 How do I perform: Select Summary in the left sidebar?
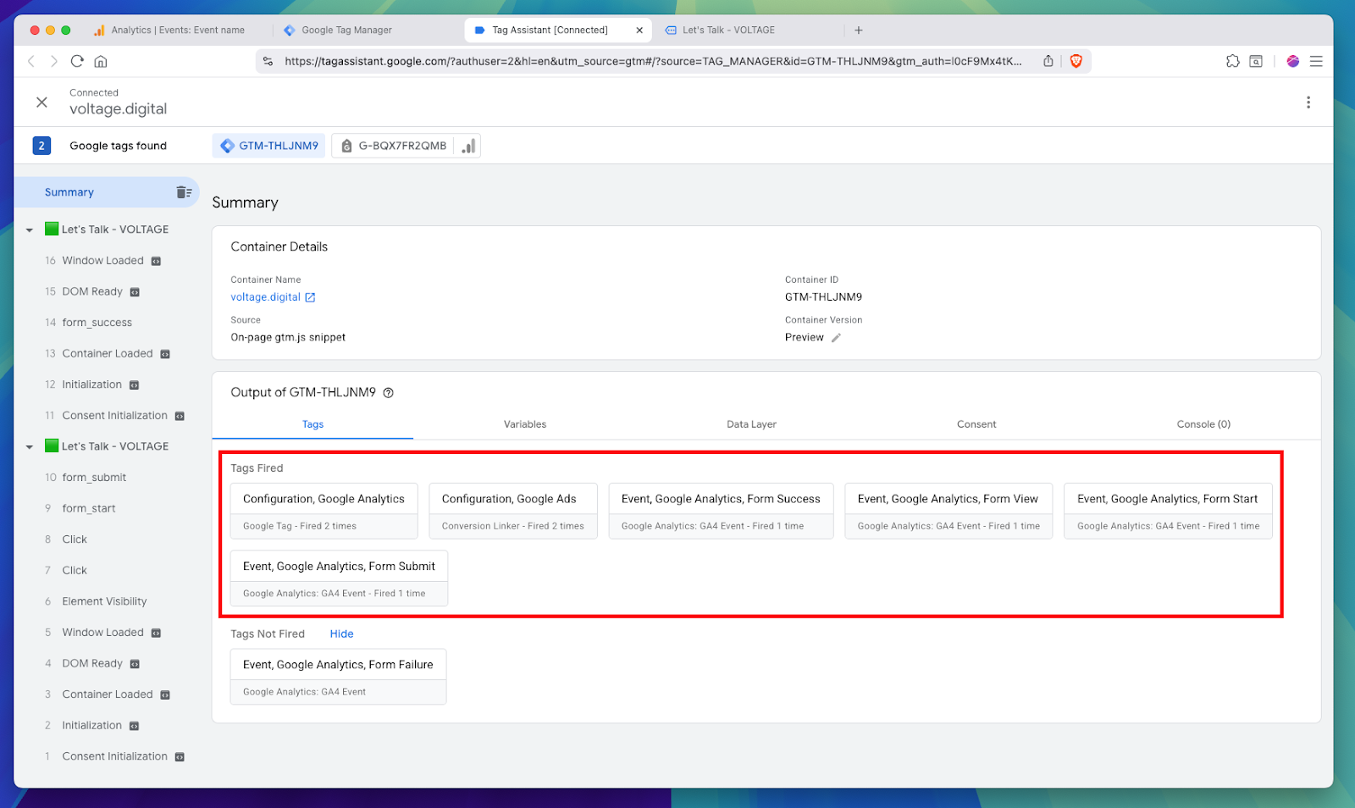point(107,192)
